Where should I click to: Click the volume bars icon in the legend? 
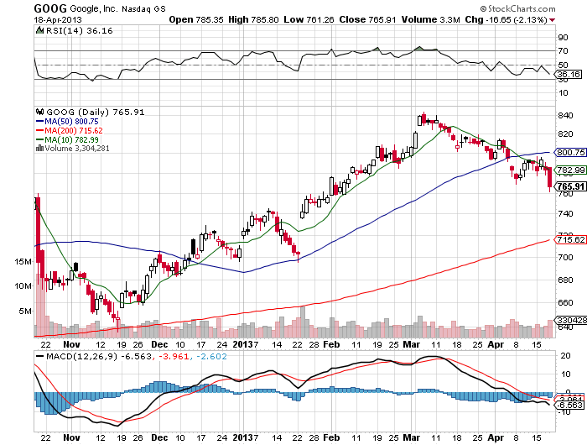pyautogui.click(x=39, y=149)
